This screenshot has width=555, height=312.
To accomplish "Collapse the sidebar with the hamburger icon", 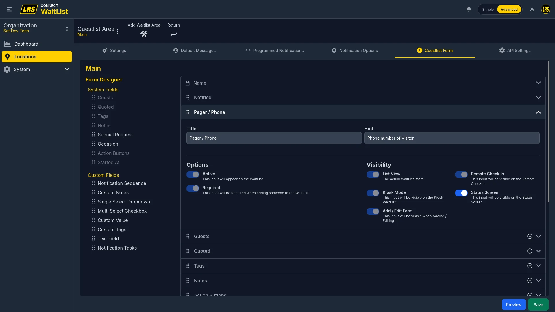I will coord(9,9).
